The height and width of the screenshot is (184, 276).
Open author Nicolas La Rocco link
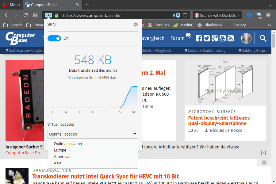(223, 130)
